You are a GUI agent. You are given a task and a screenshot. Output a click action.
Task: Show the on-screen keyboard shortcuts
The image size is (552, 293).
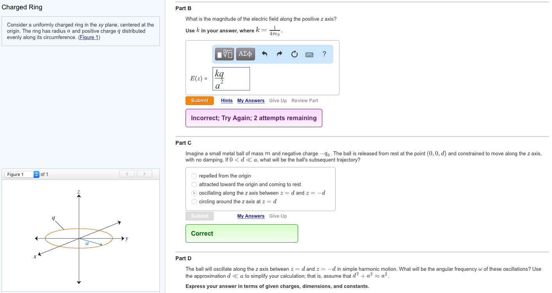(x=309, y=54)
